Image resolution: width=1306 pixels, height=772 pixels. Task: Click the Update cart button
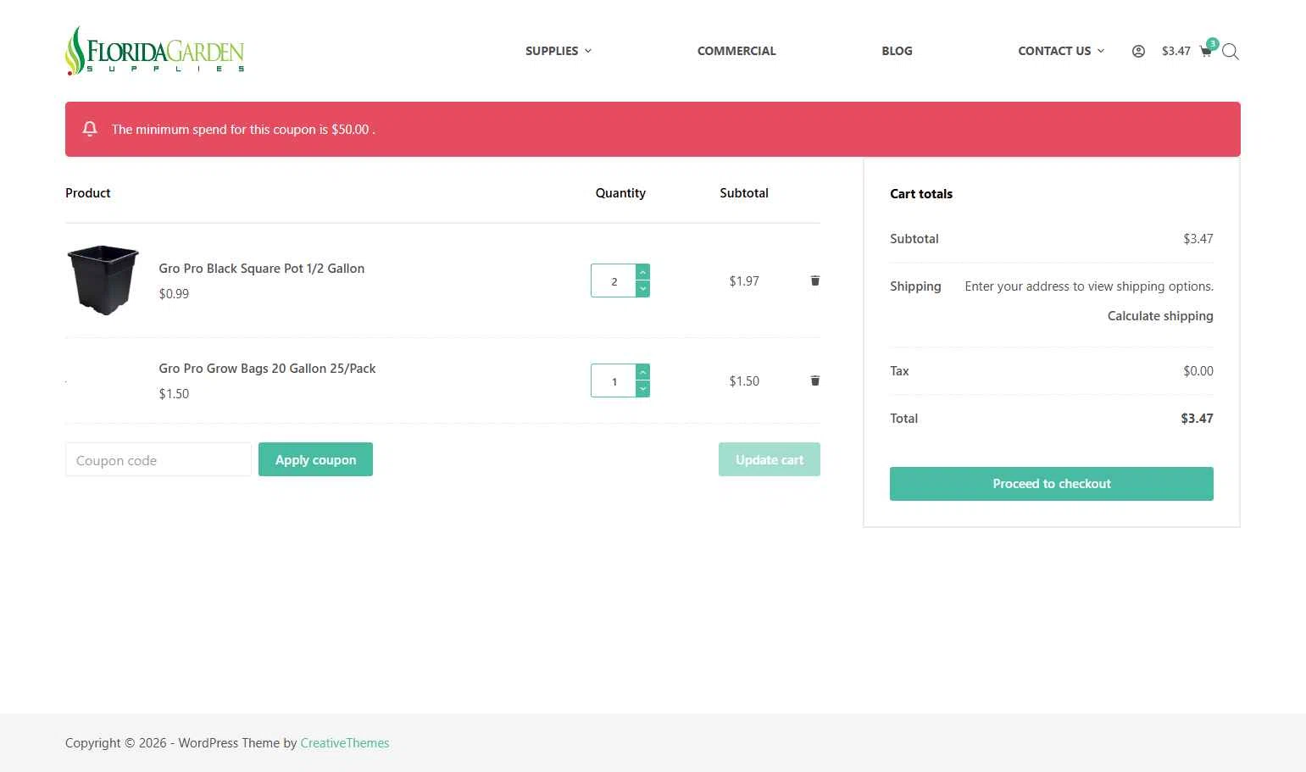(x=770, y=459)
